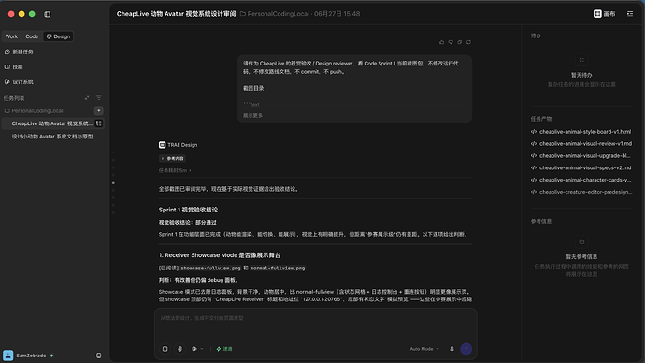Select the CheapLive 动物 Avatar 视觉系统 task
Viewport: 645px width, 363px height.
[51, 123]
